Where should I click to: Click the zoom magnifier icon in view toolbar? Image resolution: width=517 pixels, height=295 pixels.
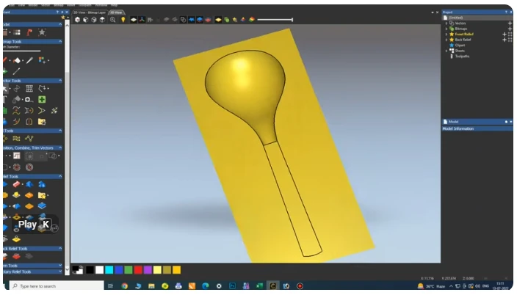tap(113, 20)
